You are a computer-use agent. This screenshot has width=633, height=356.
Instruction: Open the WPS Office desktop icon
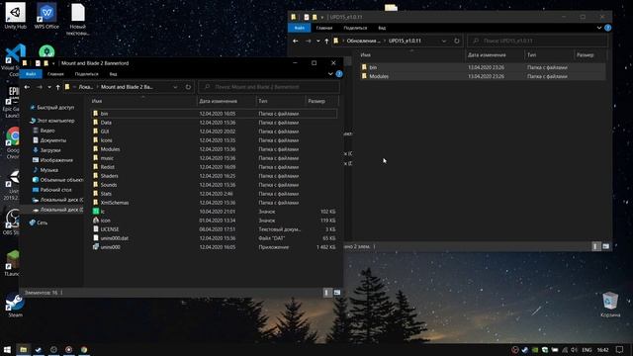pyautogui.click(x=46, y=16)
